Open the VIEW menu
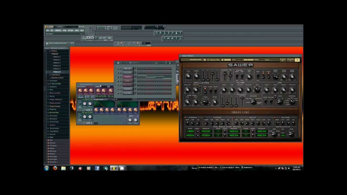Viewport: 347px width, 195px height. click(x=65, y=30)
